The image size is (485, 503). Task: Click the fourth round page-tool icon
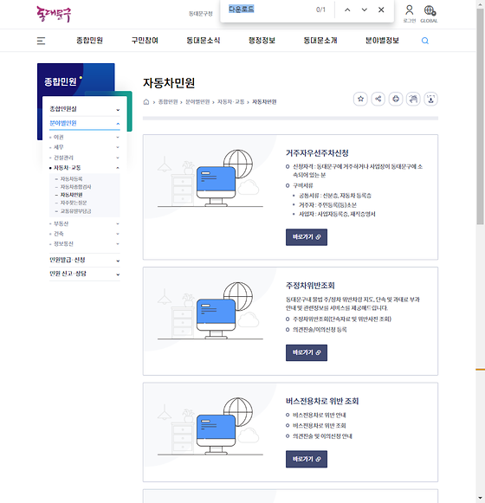(413, 99)
